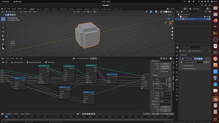
Task: Click the blue Z axis gizmo ball
Action: click(x=169, y=19)
